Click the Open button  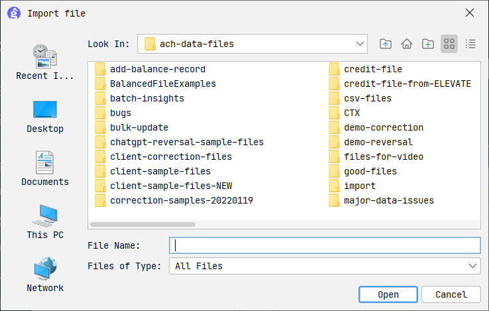[388, 294]
